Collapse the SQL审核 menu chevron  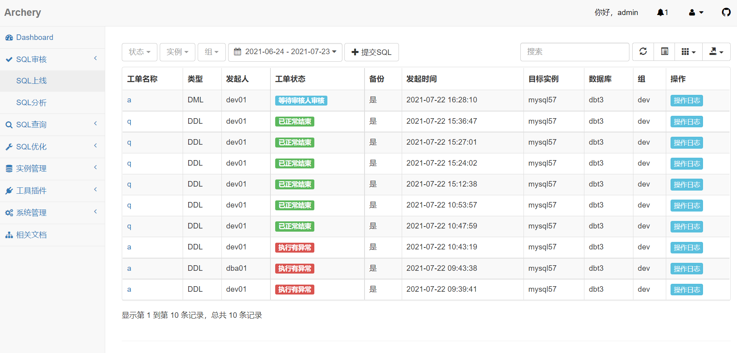[95, 59]
